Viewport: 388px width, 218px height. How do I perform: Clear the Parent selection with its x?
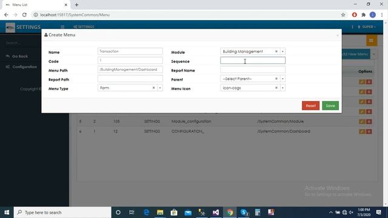click(276, 79)
